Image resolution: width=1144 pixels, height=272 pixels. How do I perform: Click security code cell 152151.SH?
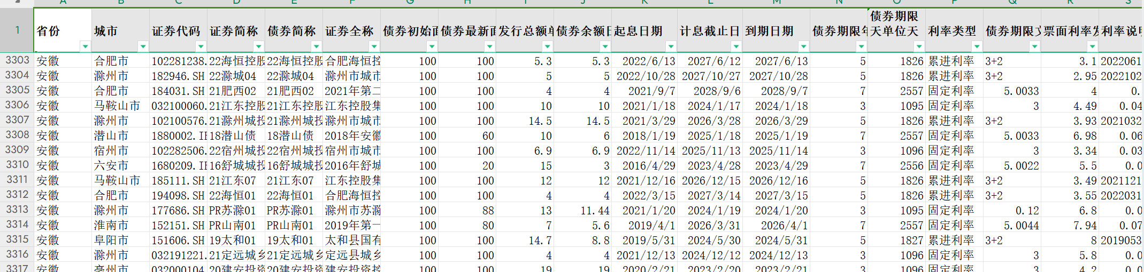(178, 225)
